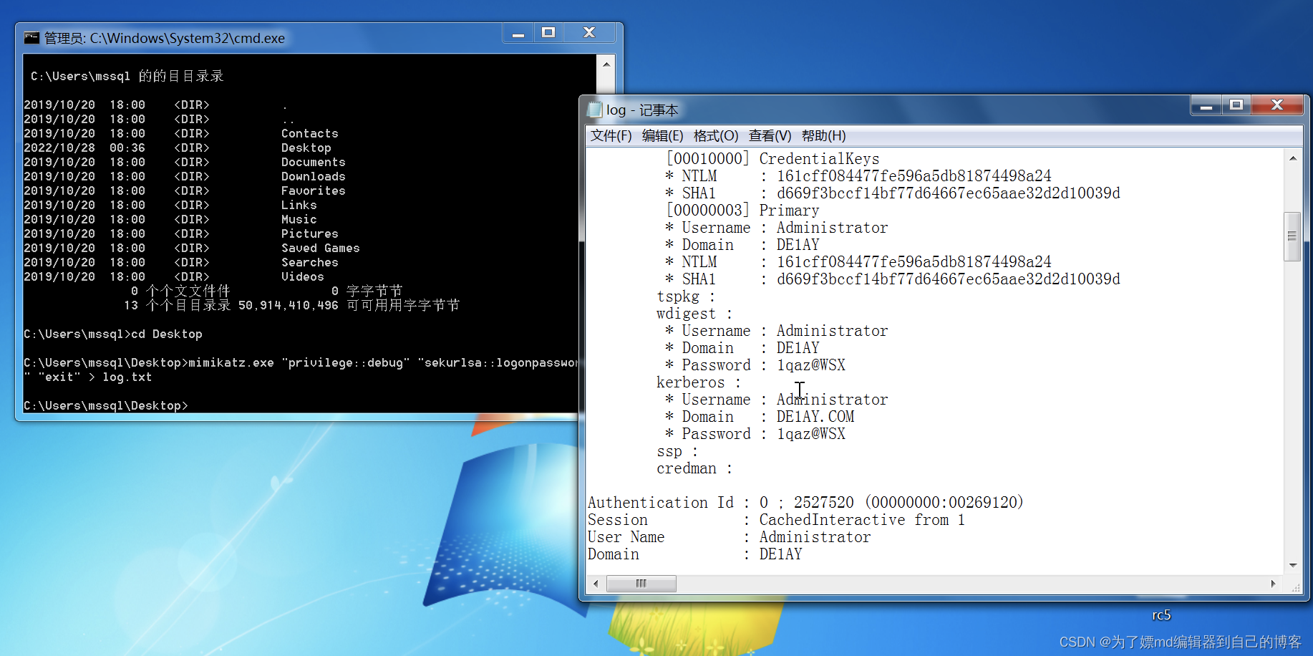Viewport: 1313px width, 656px height.
Task: Maximize the log Notepad window
Action: click(x=1236, y=105)
